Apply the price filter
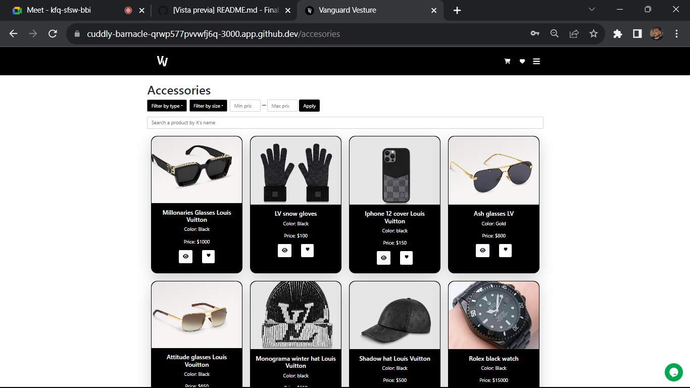This screenshot has height=388, width=690. pos(309,106)
